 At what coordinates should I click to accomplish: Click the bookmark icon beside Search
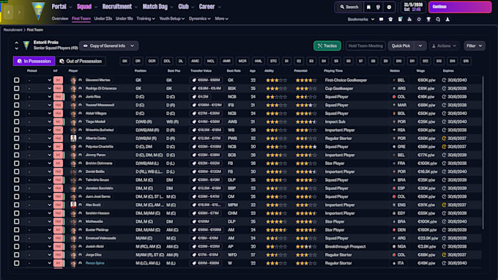(368, 7)
